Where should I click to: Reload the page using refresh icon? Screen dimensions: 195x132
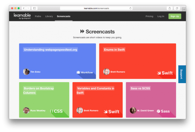[x=130, y=8]
